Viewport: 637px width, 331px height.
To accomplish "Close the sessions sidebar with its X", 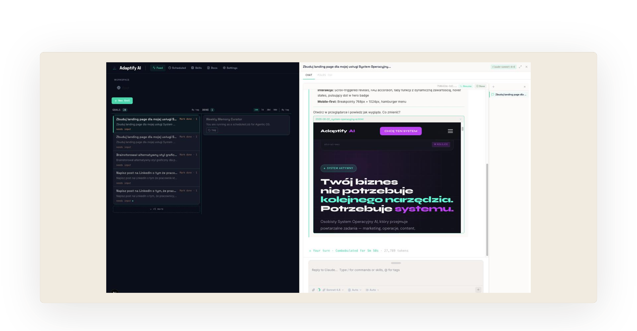I will click(x=525, y=87).
